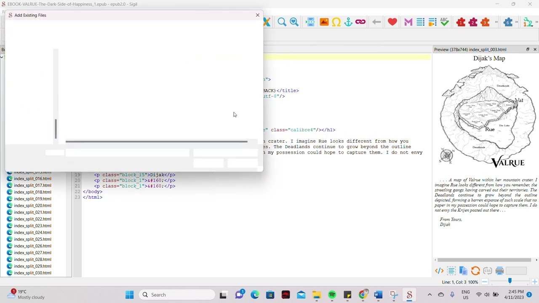Click the Generate Table of Contents icon

(x=420, y=22)
